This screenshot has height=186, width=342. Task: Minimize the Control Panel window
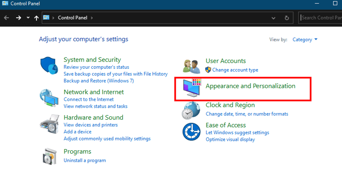[317, 3]
